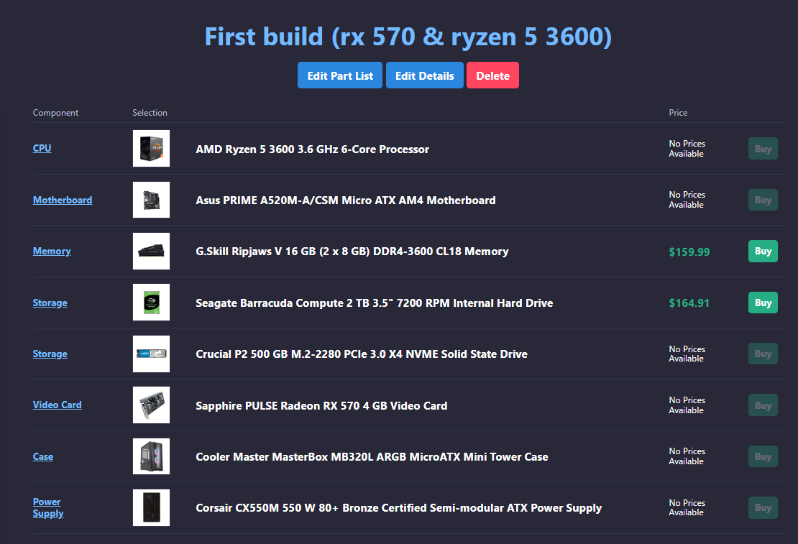Open the Power Supply component link
Viewport: 798px width, 544px height.
(x=48, y=507)
